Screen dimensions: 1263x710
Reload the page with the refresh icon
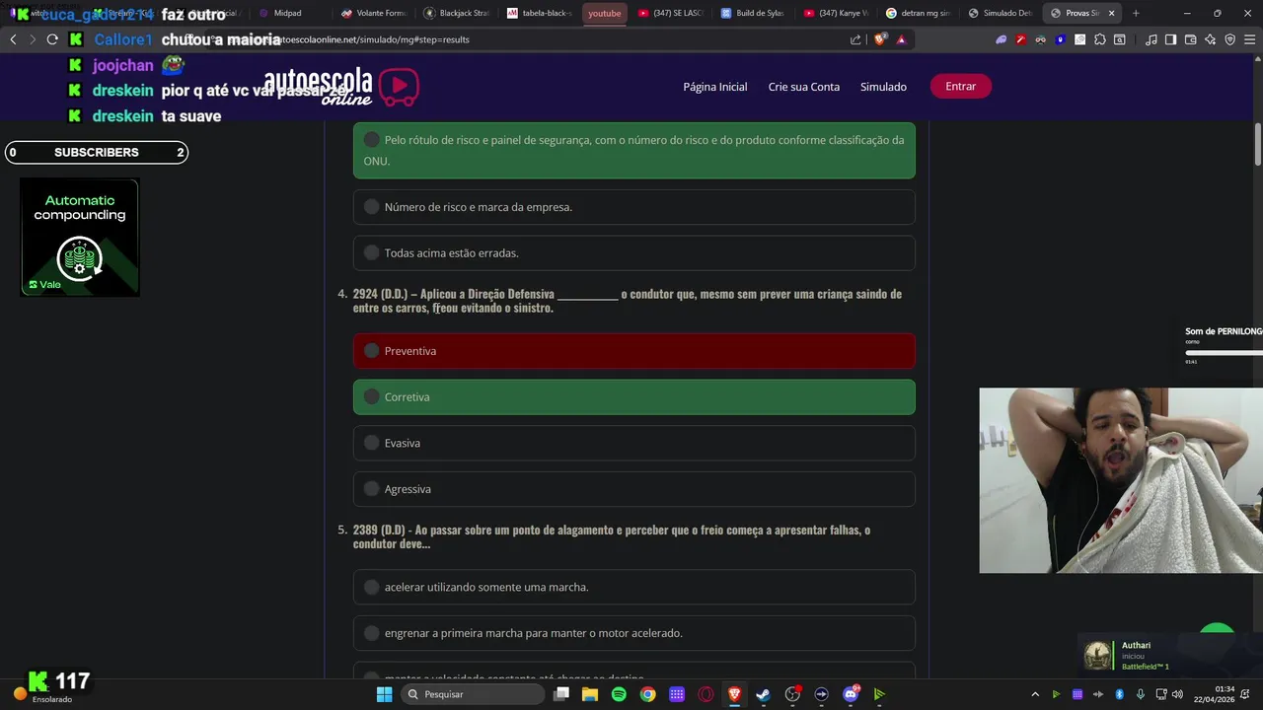tap(52, 39)
